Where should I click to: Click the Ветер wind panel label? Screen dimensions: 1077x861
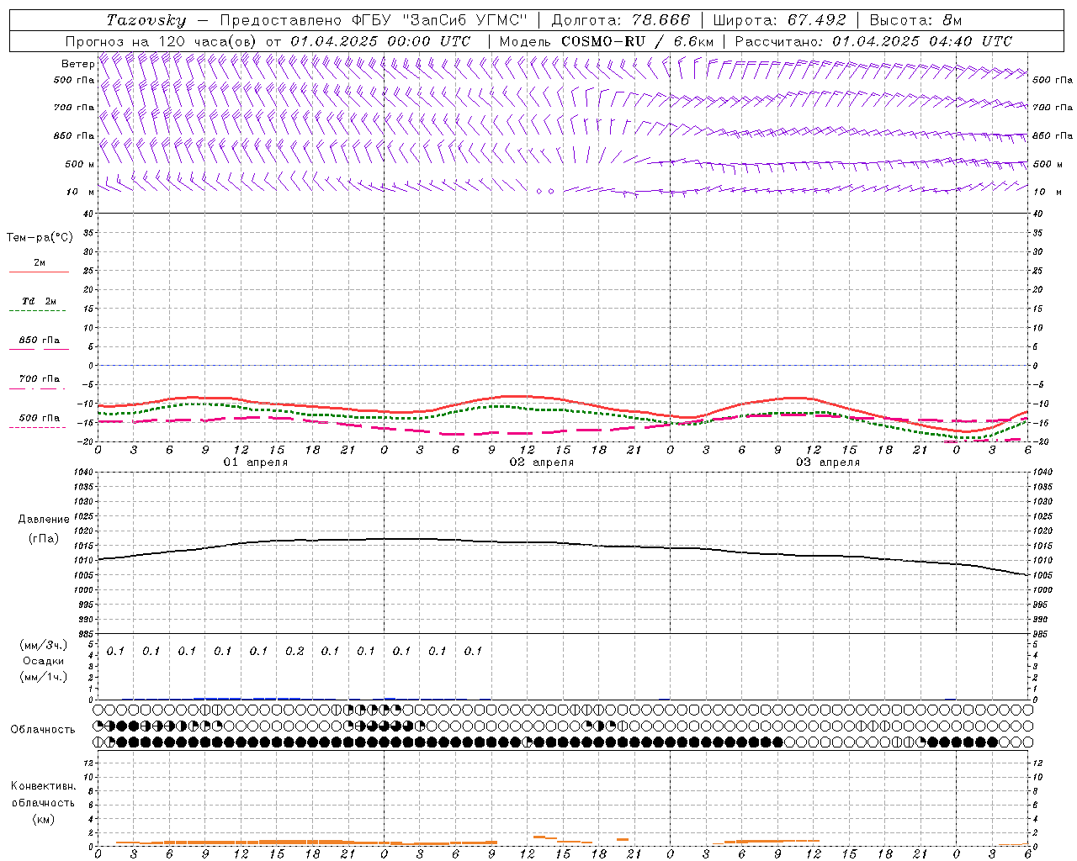77,64
